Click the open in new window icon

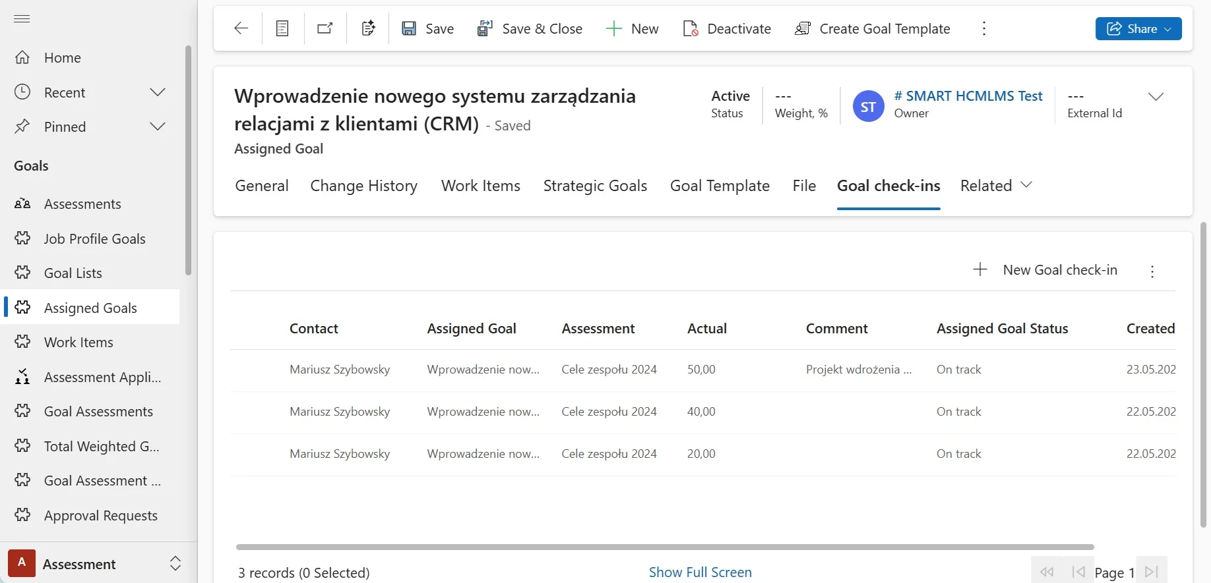click(325, 28)
